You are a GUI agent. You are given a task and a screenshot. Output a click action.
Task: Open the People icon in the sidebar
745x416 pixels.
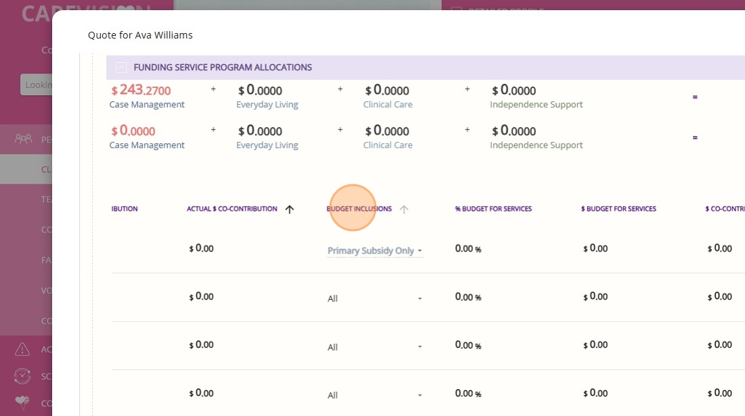24,139
